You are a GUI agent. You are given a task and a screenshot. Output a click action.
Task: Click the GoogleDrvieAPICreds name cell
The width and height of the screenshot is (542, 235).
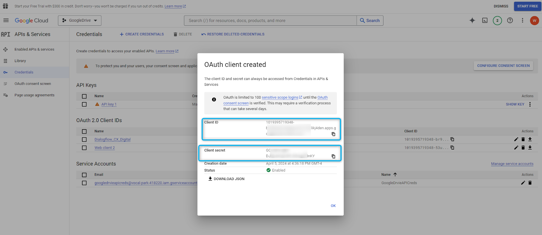click(399, 183)
